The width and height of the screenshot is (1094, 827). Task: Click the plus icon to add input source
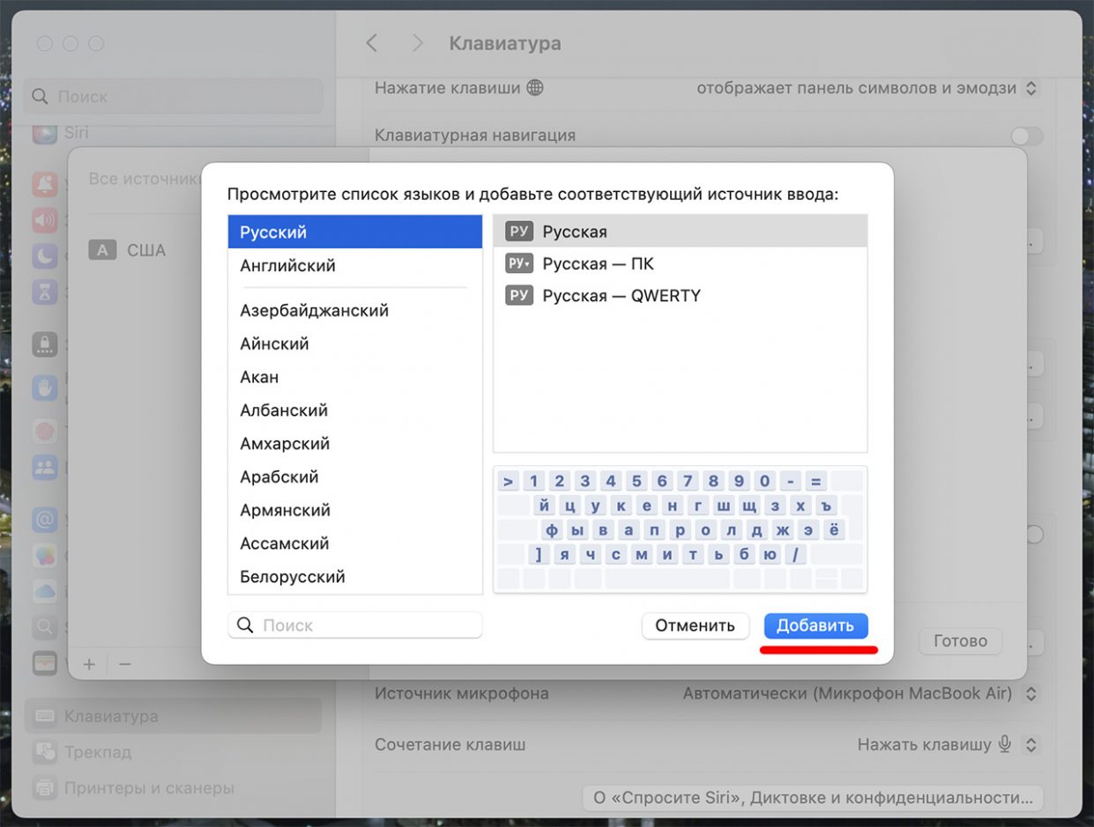click(x=89, y=663)
